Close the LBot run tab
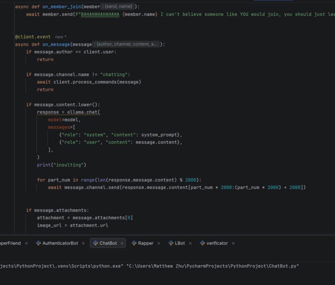 point(190,243)
